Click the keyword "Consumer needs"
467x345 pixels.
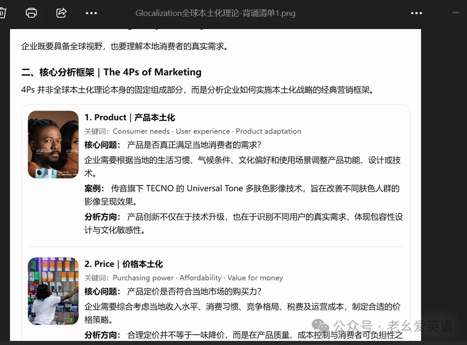pyautogui.click(x=141, y=131)
